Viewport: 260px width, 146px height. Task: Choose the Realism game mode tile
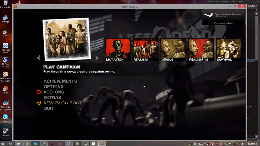146,50
